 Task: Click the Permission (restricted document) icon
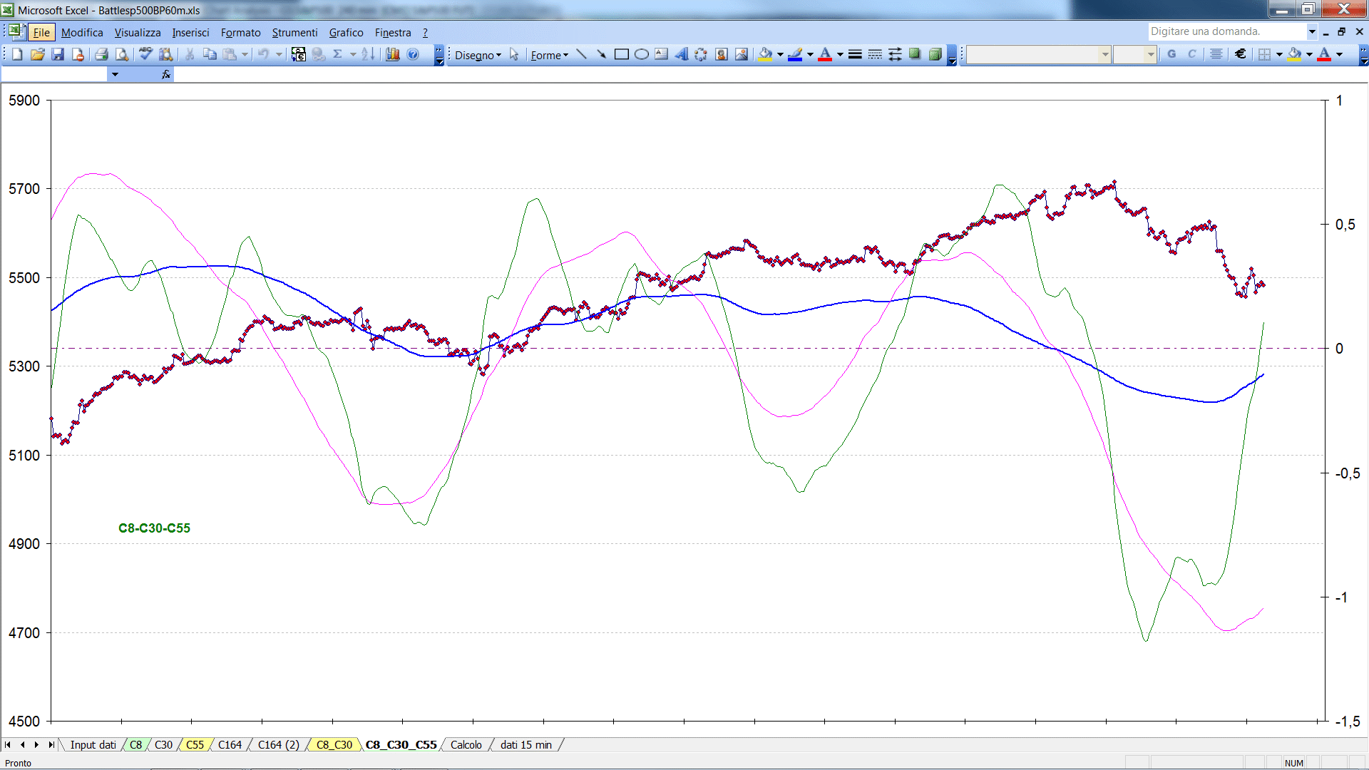78,54
